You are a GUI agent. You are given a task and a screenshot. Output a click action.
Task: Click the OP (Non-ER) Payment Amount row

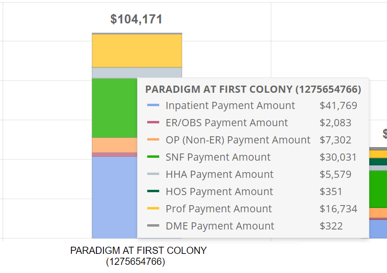252,140
